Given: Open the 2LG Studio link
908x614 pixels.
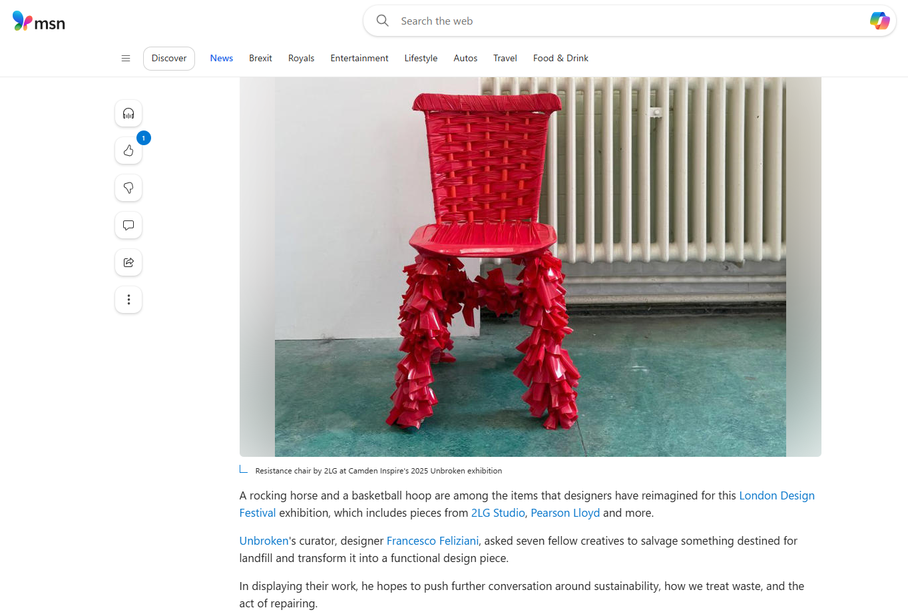Looking at the screenshot, I should pyautogui.click(x=498, y=513).
